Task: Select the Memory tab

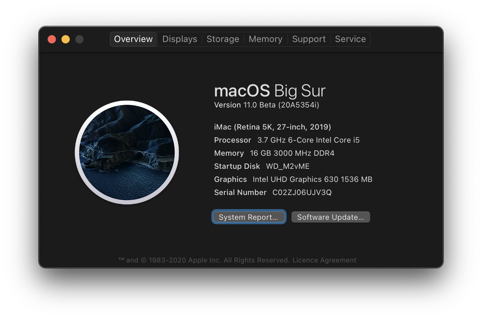Action: (x=265, y=39)
